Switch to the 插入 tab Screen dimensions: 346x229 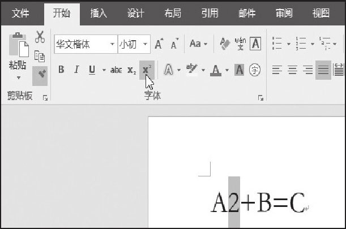pos(99,13)
